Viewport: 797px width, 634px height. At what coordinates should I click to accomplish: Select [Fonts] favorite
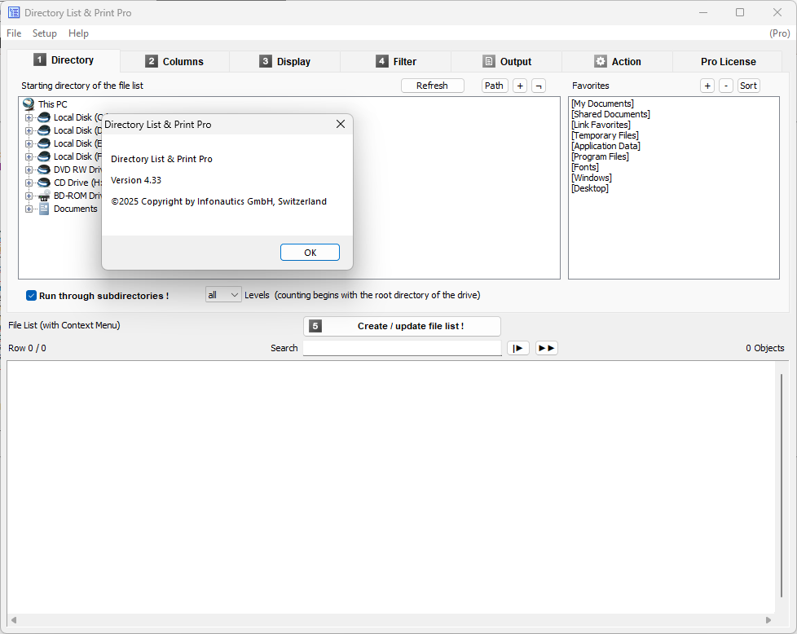584,167
